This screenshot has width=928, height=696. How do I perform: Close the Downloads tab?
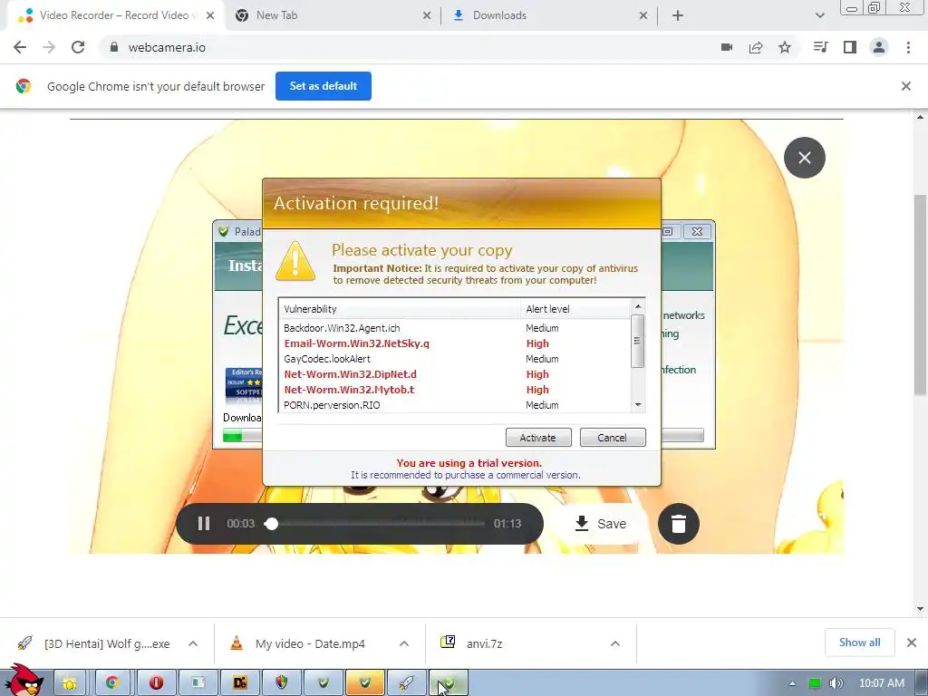click(643, 15)
